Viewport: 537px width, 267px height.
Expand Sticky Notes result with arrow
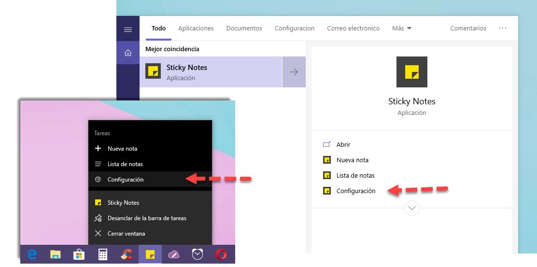[x=294, y=72]
